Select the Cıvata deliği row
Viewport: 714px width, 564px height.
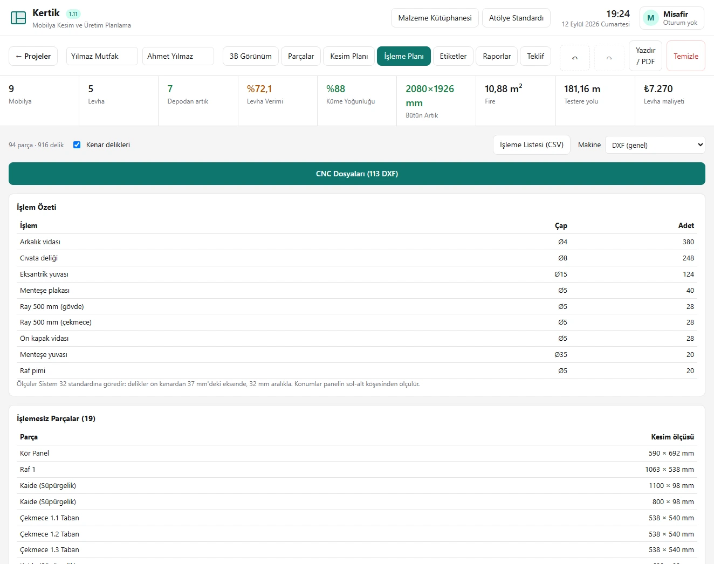(357, 258)
